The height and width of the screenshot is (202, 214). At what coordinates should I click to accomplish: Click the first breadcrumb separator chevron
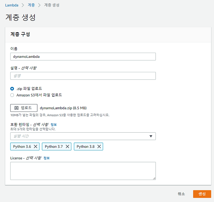coord(23,5)
